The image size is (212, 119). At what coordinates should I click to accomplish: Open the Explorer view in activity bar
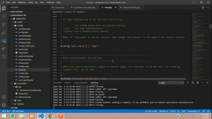click(x=4, y=8)
